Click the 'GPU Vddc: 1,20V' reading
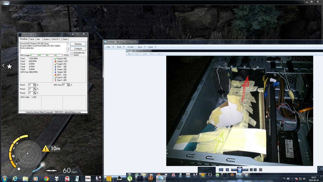The image size is (323, 182). pos(28,97)
